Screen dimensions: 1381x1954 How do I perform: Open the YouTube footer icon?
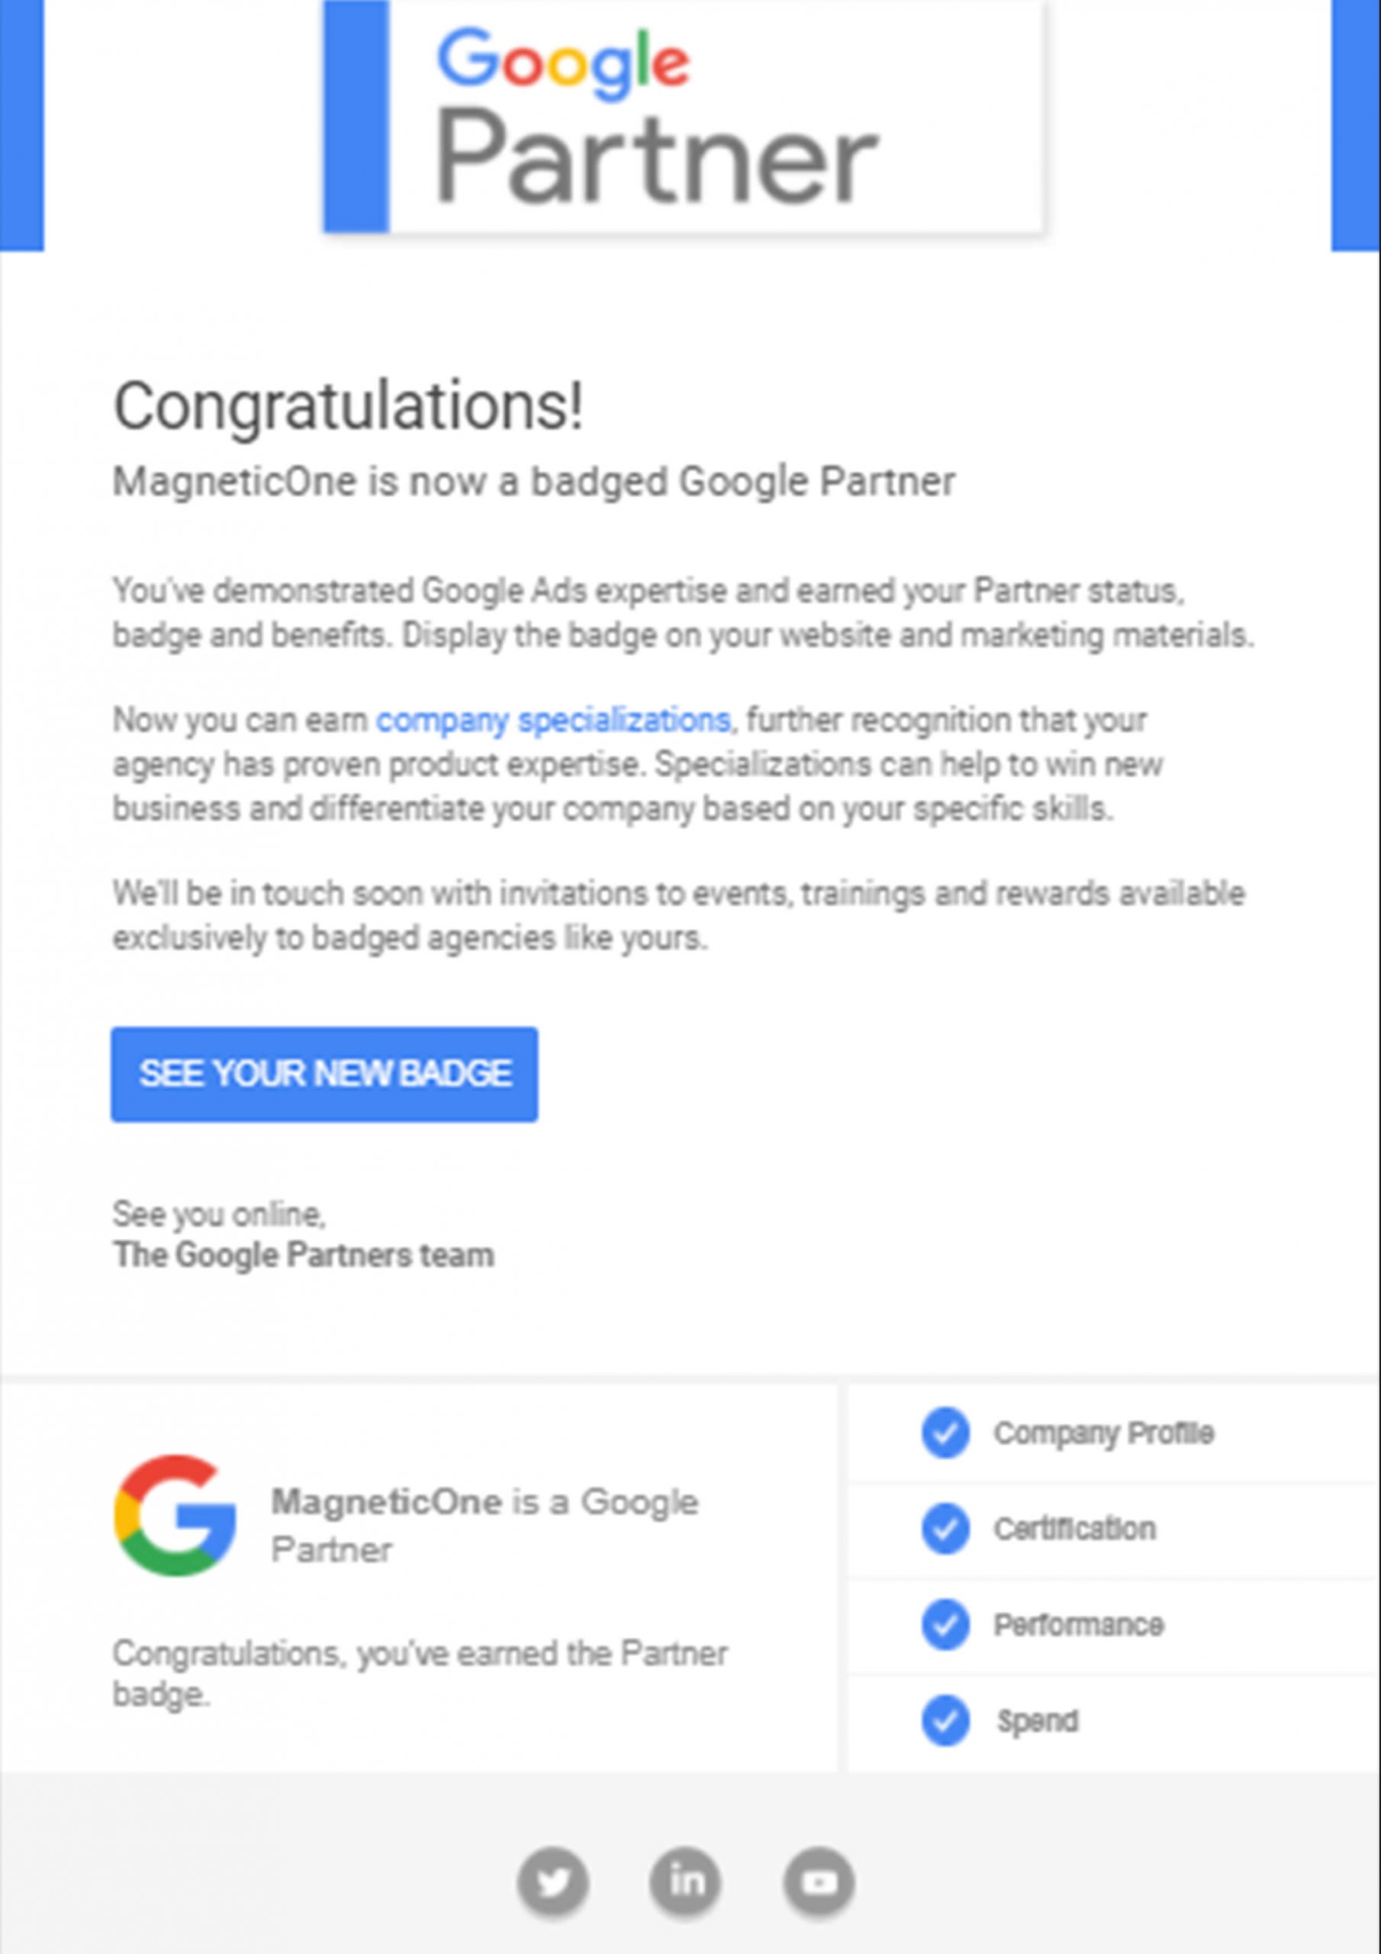pyautogui.click(x=819, y=1881)
